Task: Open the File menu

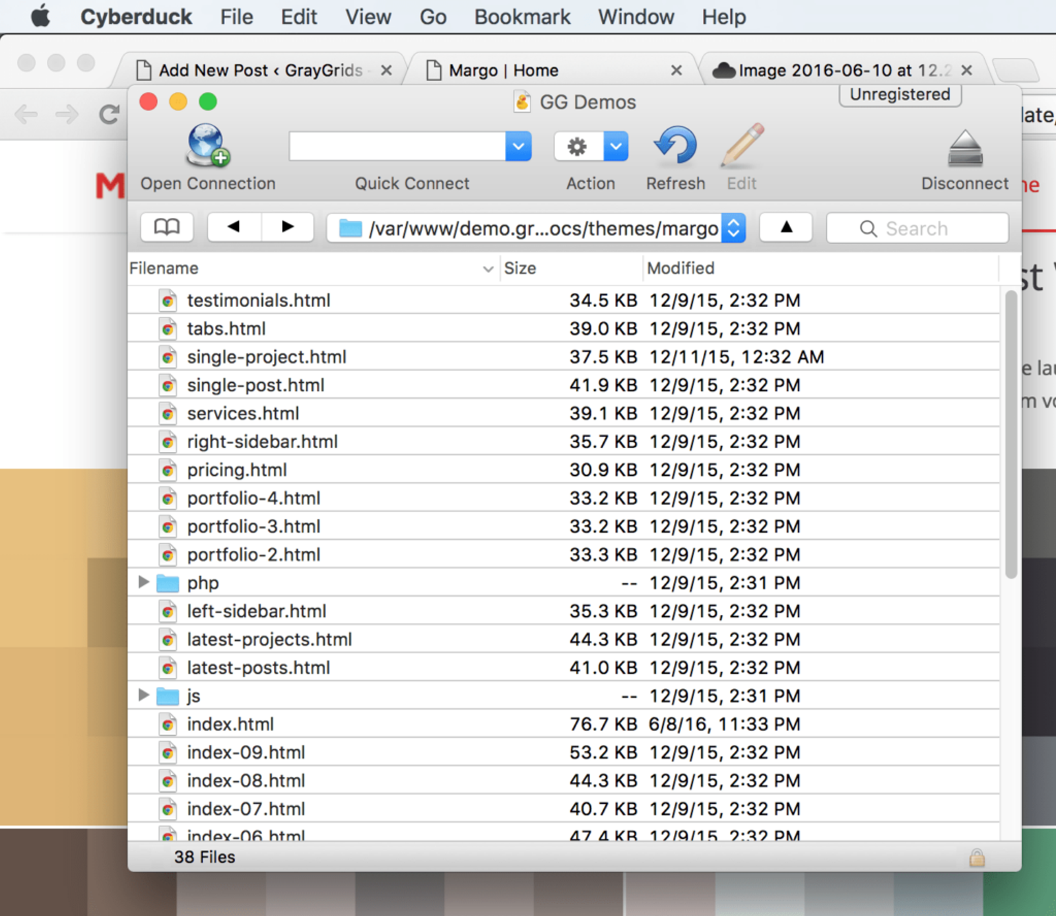Action: pyautogui.click(x=236, y=16)
